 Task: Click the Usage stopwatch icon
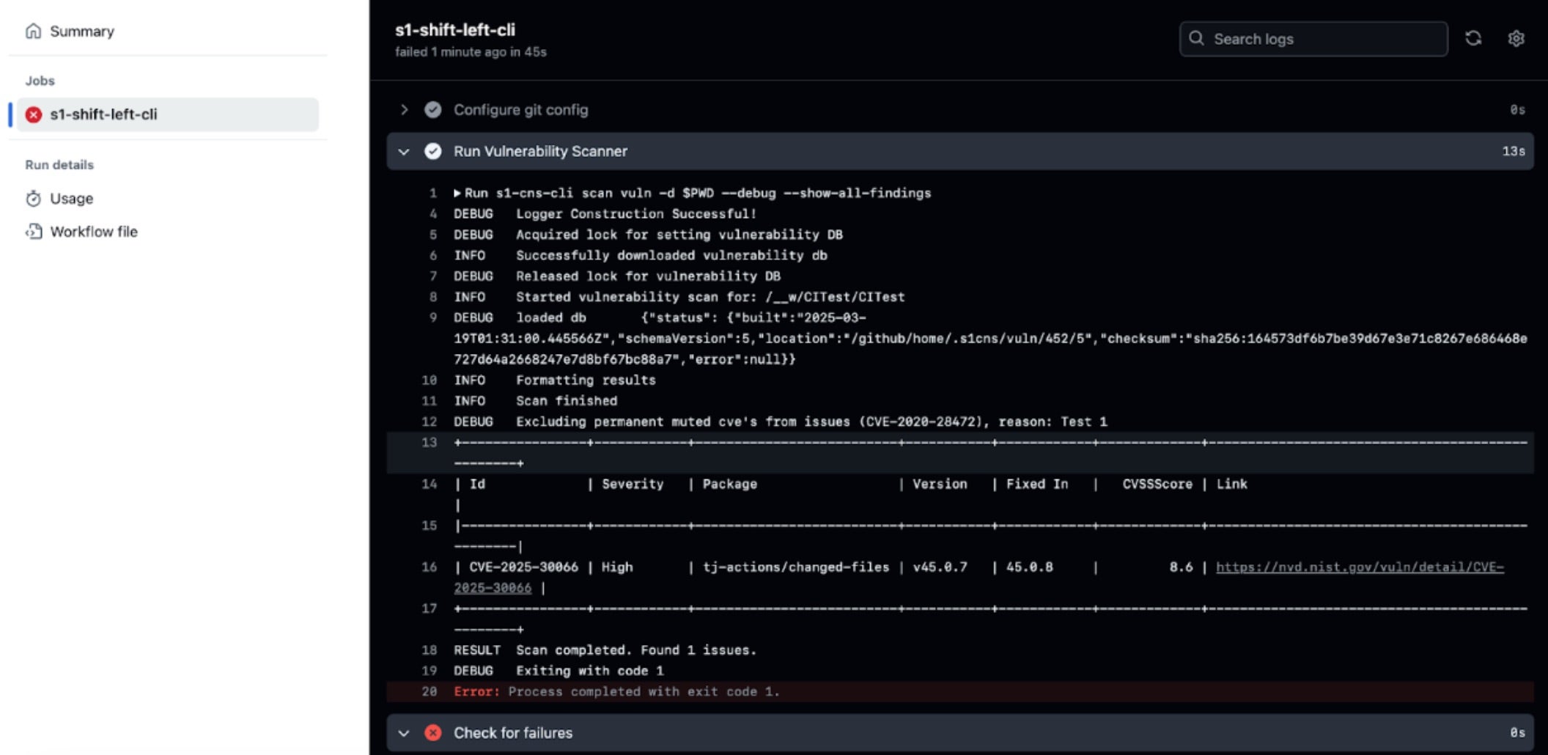[33, 199]
